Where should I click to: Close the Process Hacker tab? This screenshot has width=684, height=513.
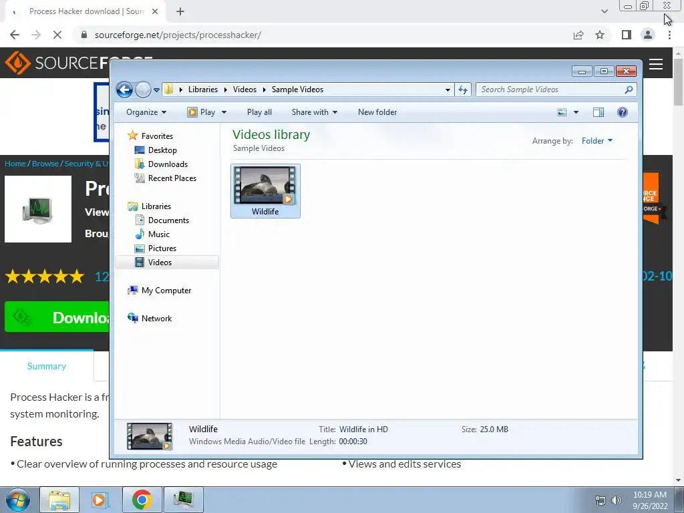[x=154, y=11]
